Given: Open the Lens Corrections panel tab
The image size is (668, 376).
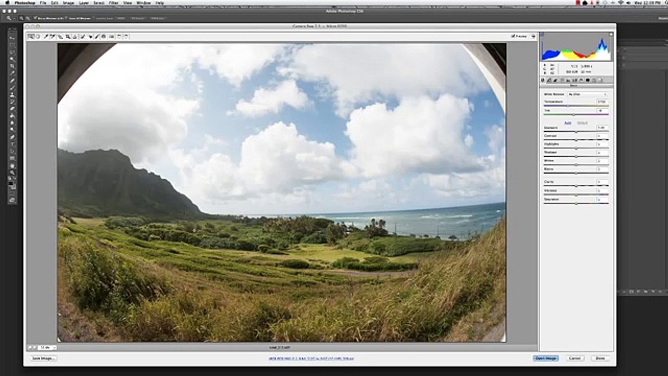Looking at the screenshot, I should coord(575,80).
